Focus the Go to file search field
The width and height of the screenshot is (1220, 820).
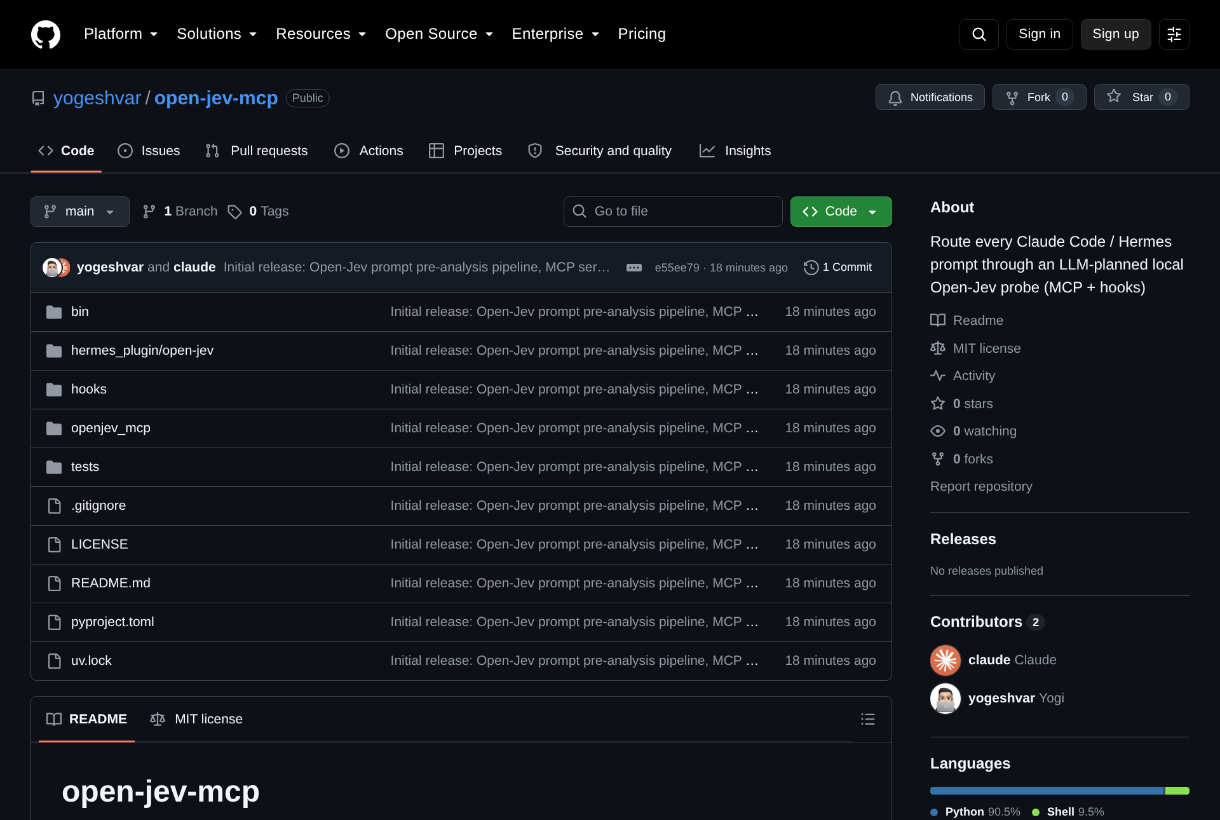pos(673,212)
